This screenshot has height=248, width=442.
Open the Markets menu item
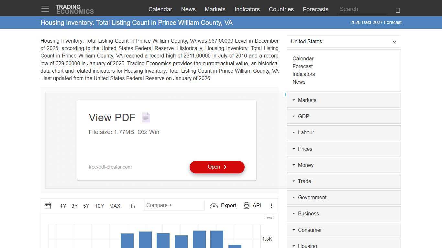pyautogui.click(x=215, y=9)
